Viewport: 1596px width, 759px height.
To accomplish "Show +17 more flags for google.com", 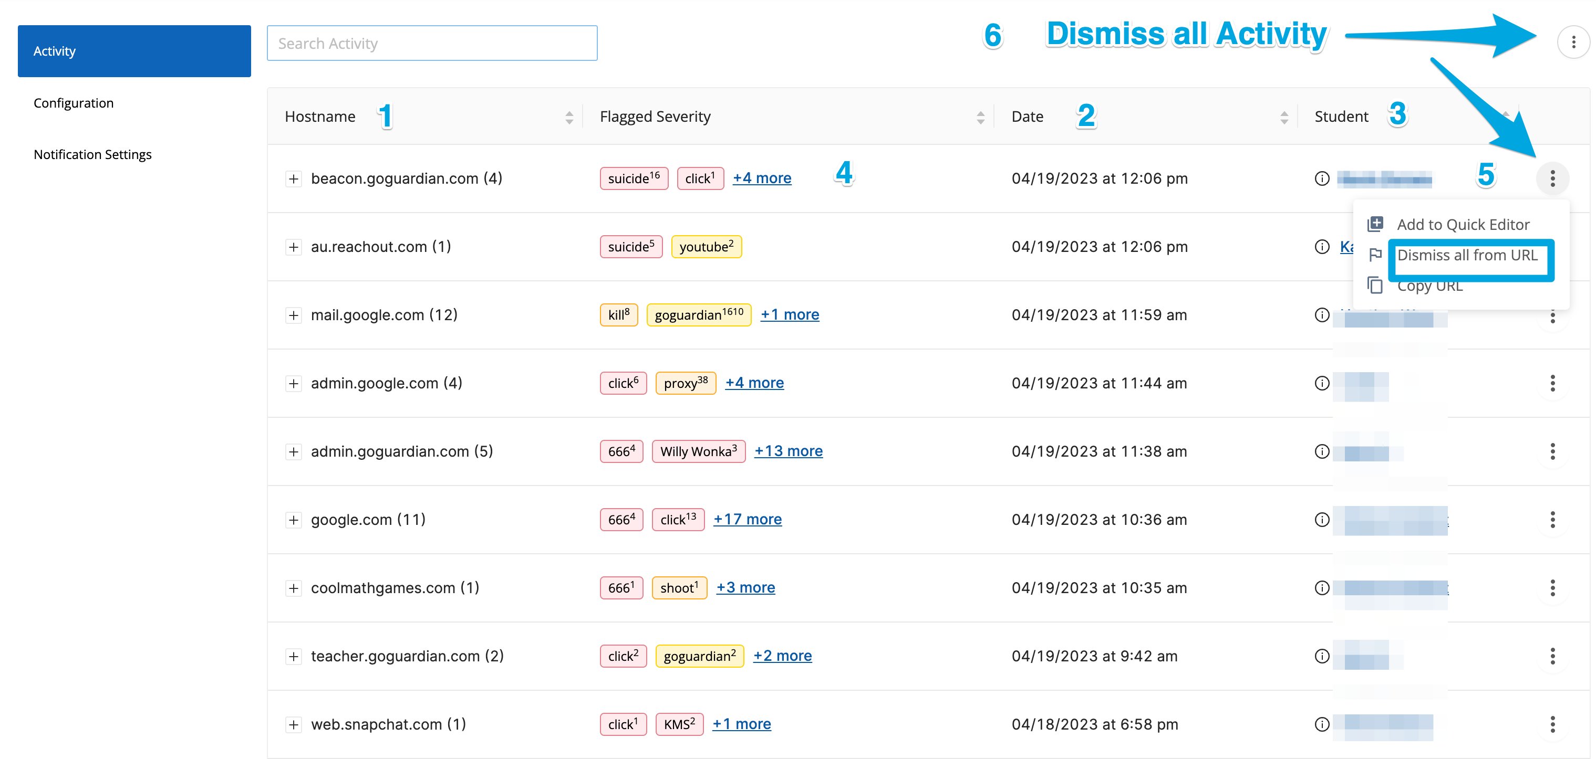I will (747, 519).
